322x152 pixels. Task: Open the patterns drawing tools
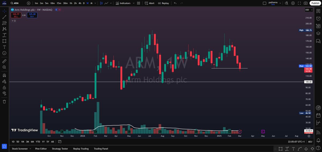tap(4, 29)
